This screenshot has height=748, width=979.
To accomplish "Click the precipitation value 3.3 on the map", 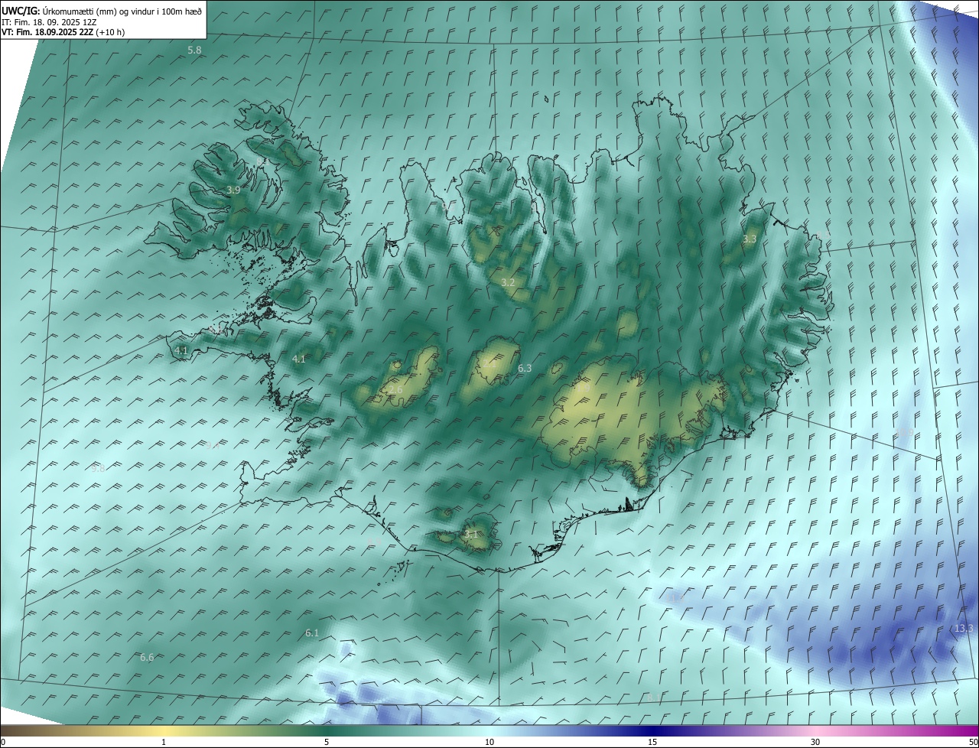I will (750, 239).
